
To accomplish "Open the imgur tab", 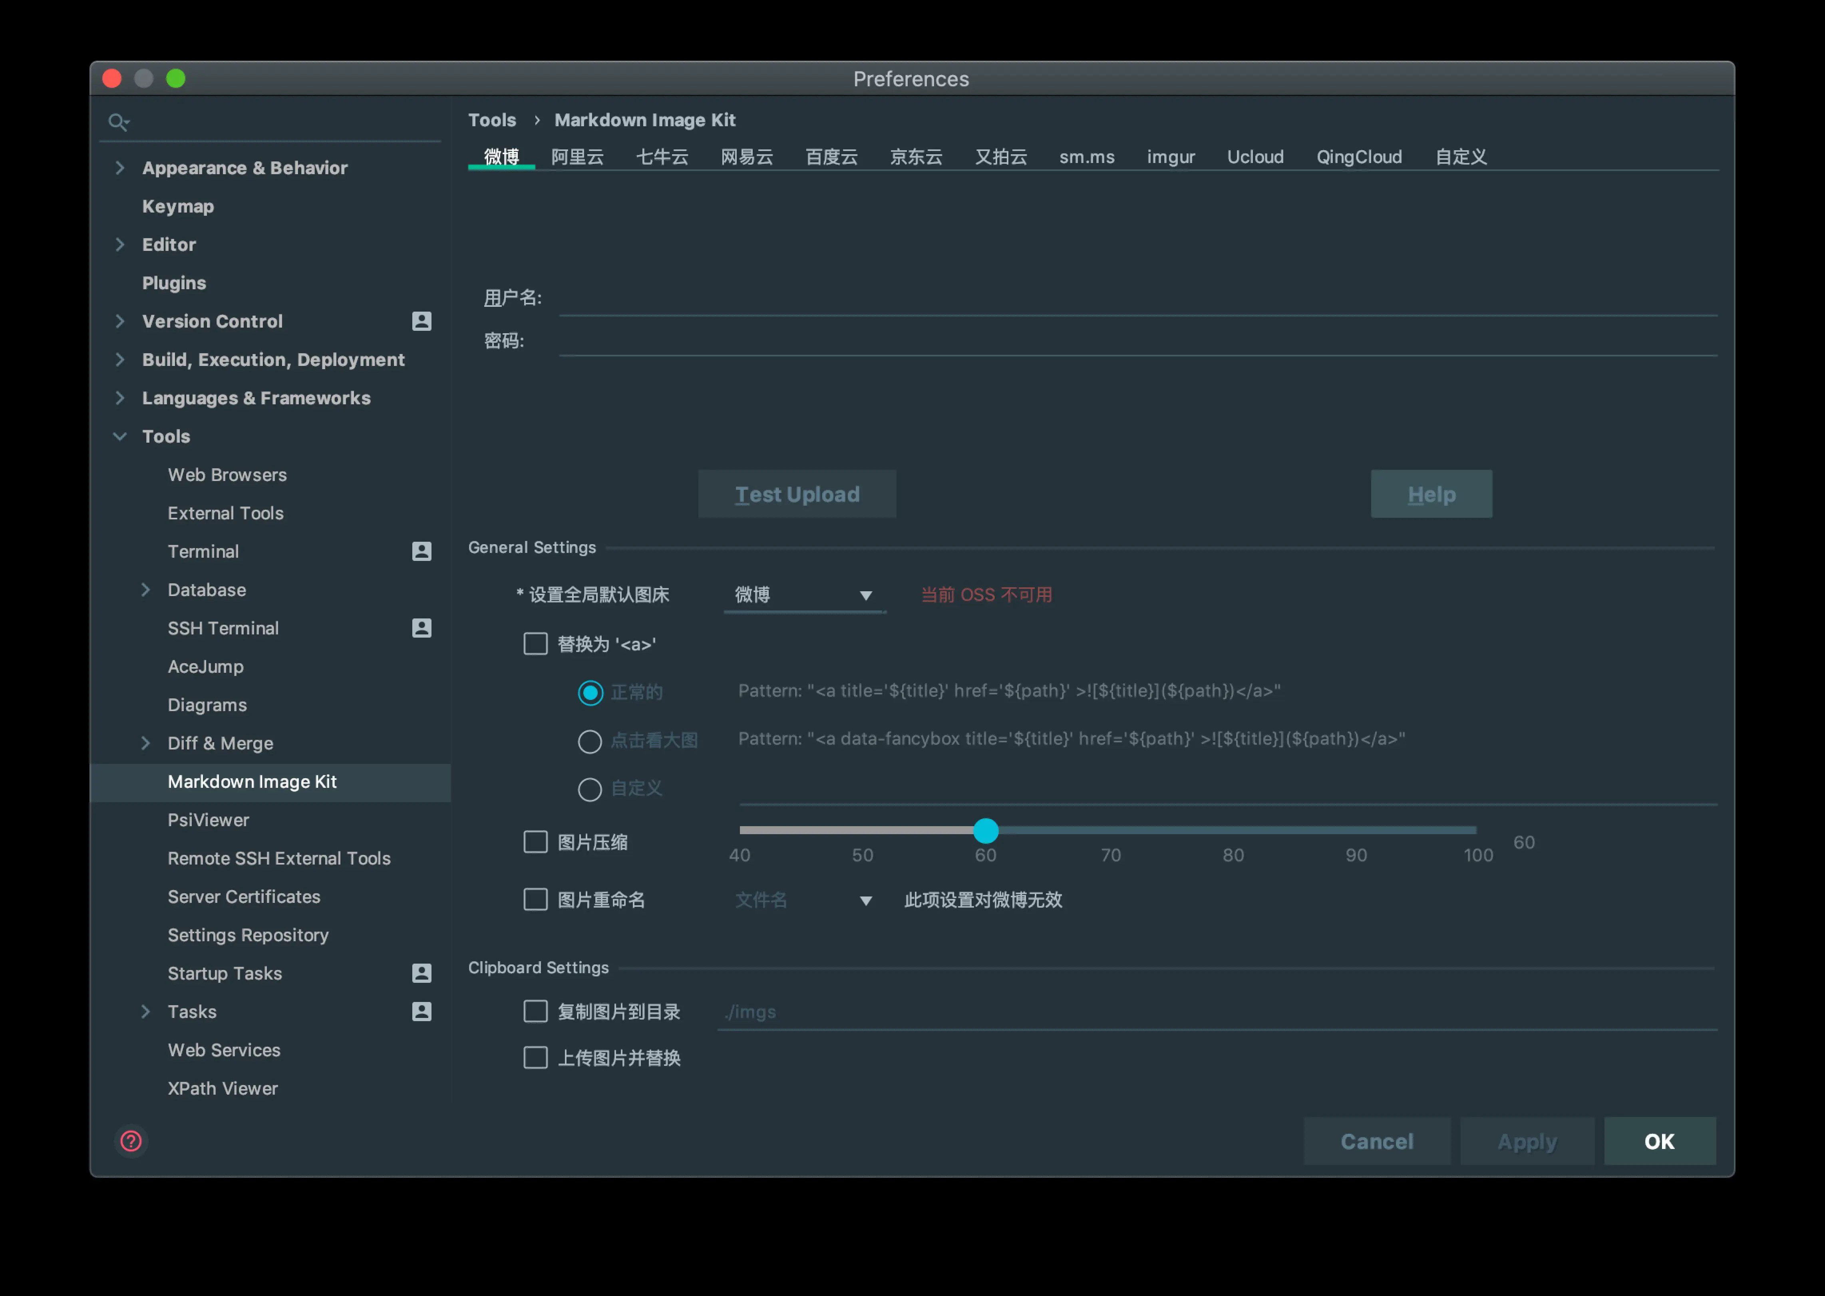I will coord(1170,157).
